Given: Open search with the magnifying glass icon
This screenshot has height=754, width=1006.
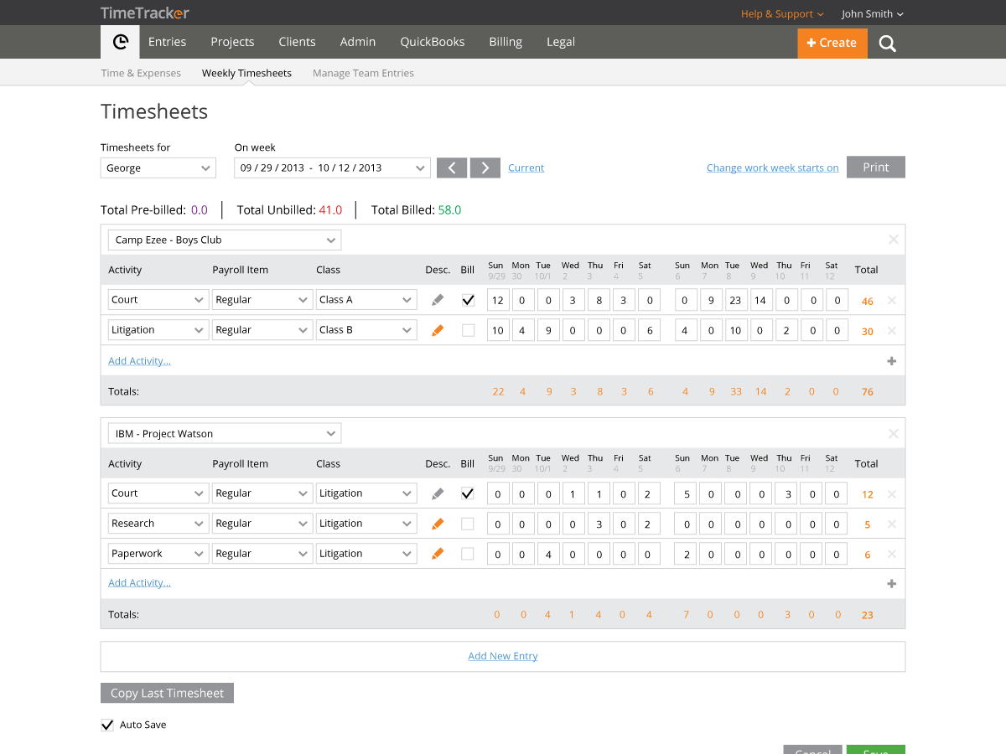Looking at the screenshot, I should pos(887,43).
